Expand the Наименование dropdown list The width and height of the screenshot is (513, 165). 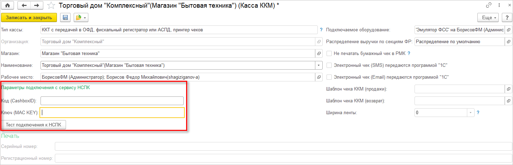point(319,65)
